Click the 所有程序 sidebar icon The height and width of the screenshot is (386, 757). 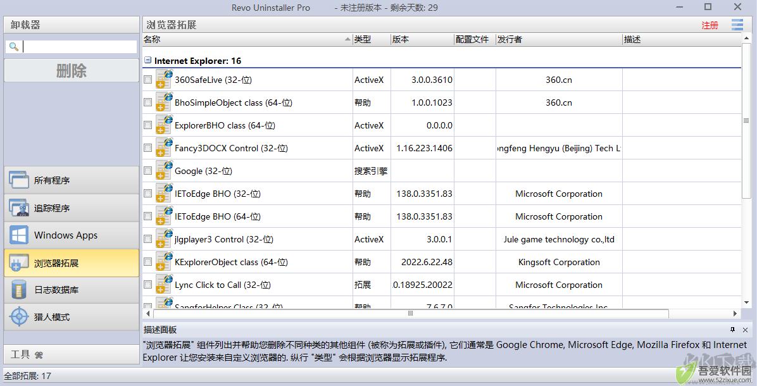coord(19,180)
